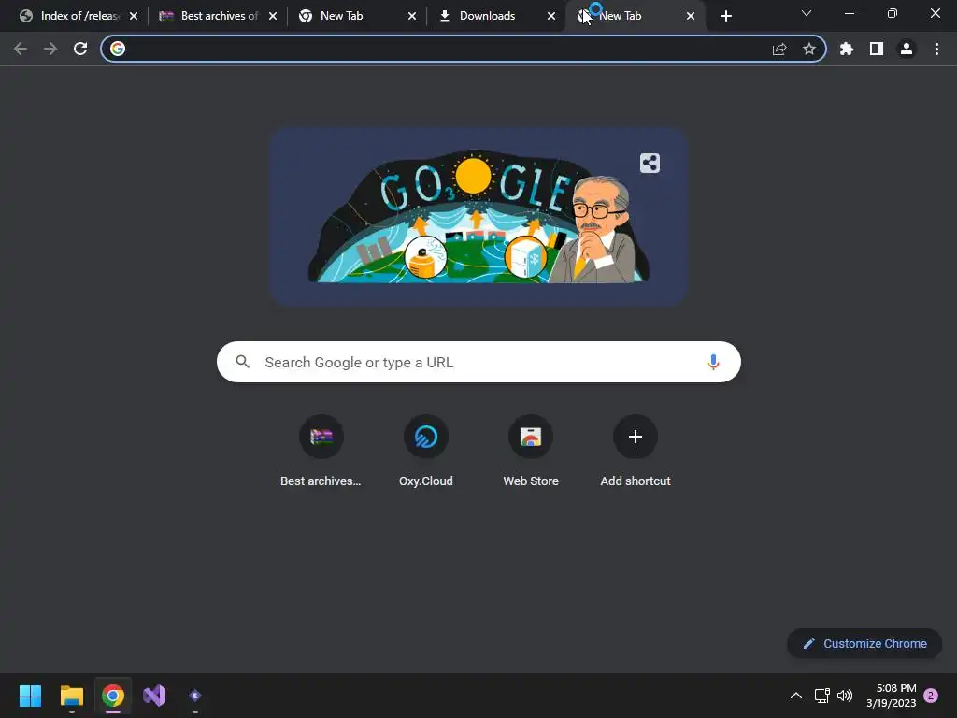
Task: Add a new shortcut tile
Action: click(636, 452)
